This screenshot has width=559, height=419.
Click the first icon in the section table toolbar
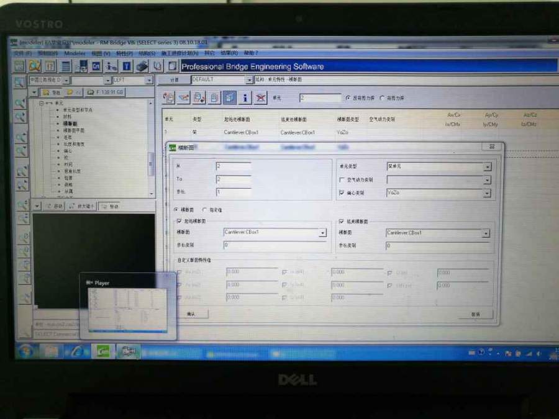click(168, 97)
